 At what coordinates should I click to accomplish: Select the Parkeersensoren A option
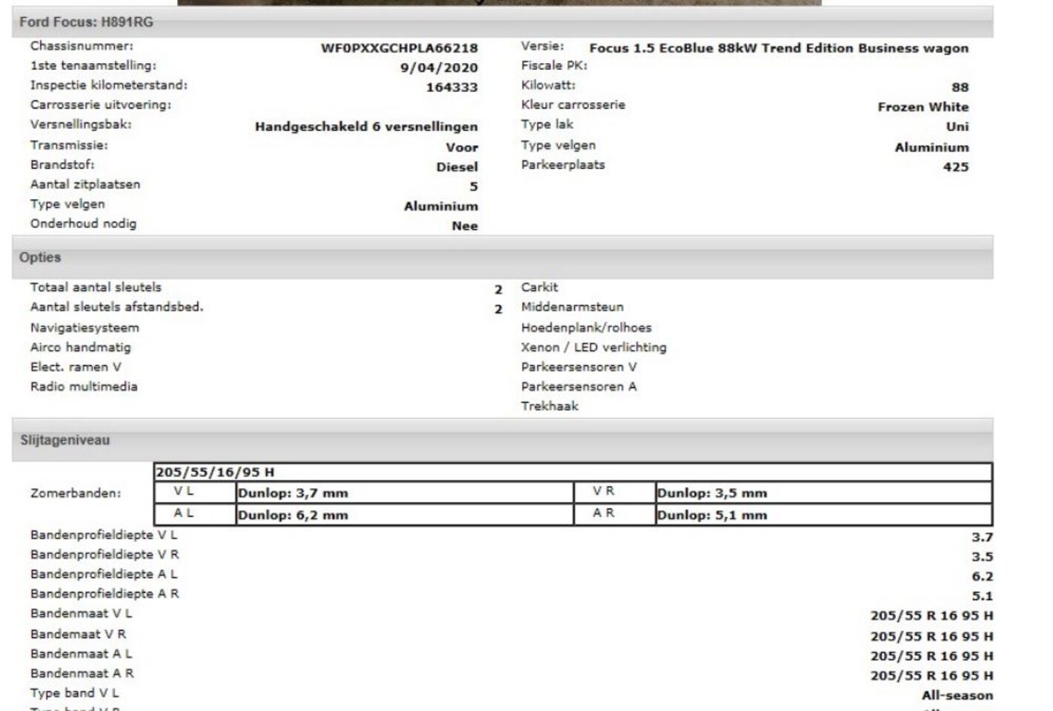(579, 387)
